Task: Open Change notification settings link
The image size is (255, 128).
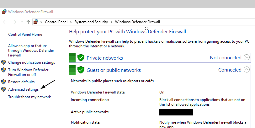Action: click(32, 62)
